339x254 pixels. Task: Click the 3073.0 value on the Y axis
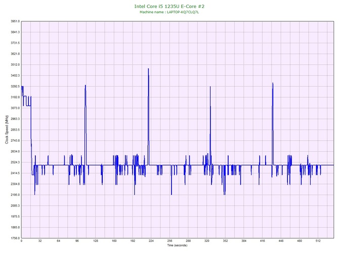[15, 108]
